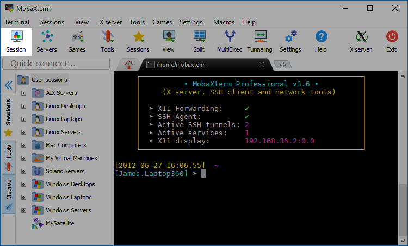
Task: Add a new terminal tab
Action: click(282, 65)
